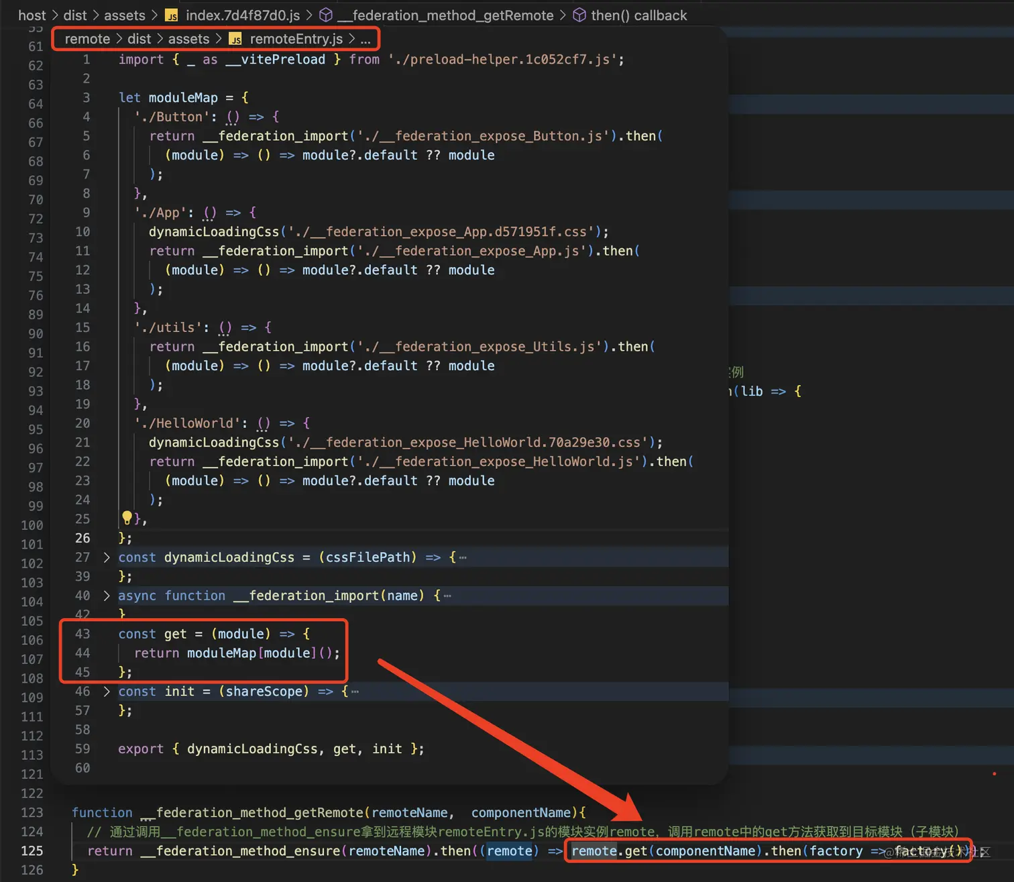Expand folded init function at line 46

click(x=107, y=692)
